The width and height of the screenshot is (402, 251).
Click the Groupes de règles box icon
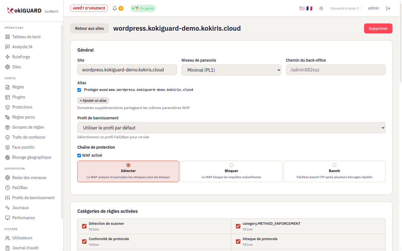(x=8, y=127)
